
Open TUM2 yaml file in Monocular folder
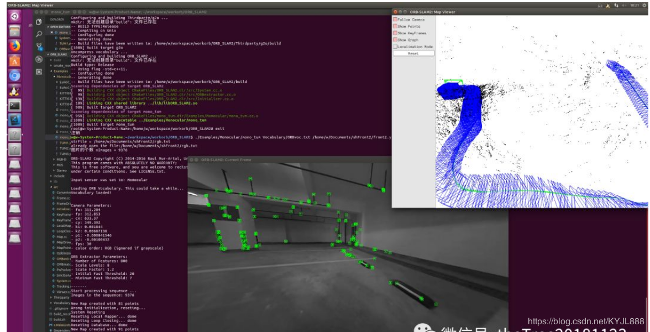[x=64, y=148]
